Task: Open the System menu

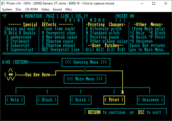Action: click(x=7, y=9)
